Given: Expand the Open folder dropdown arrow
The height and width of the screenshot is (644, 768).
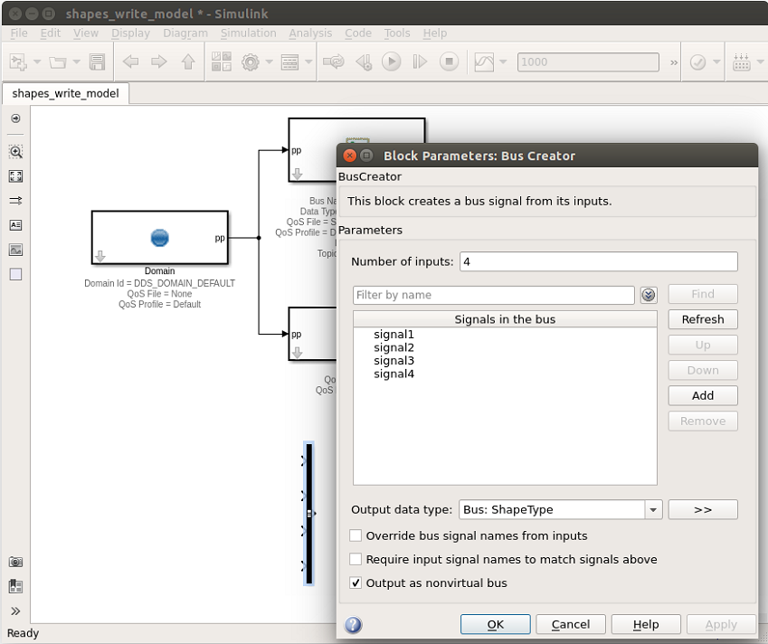Looking at the screenshot, I should tap(76, 62).
